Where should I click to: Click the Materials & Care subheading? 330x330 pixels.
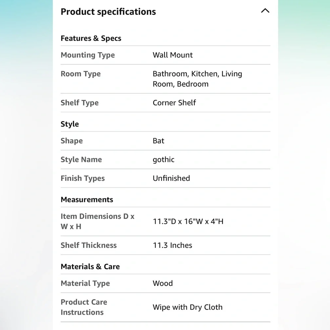coord(90,267)
